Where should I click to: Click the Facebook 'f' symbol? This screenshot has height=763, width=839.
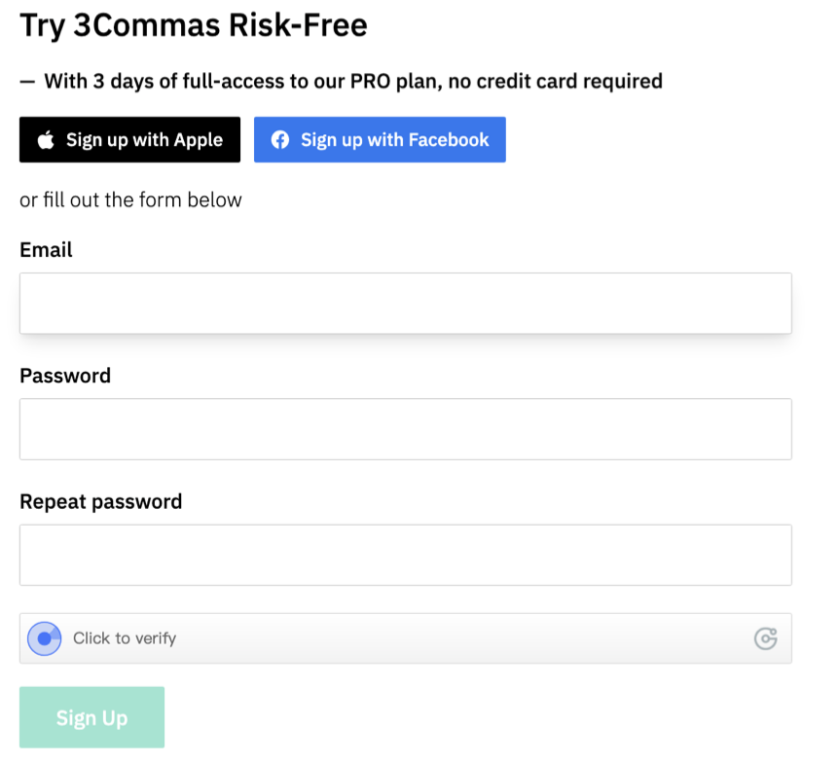coord(279,139)
